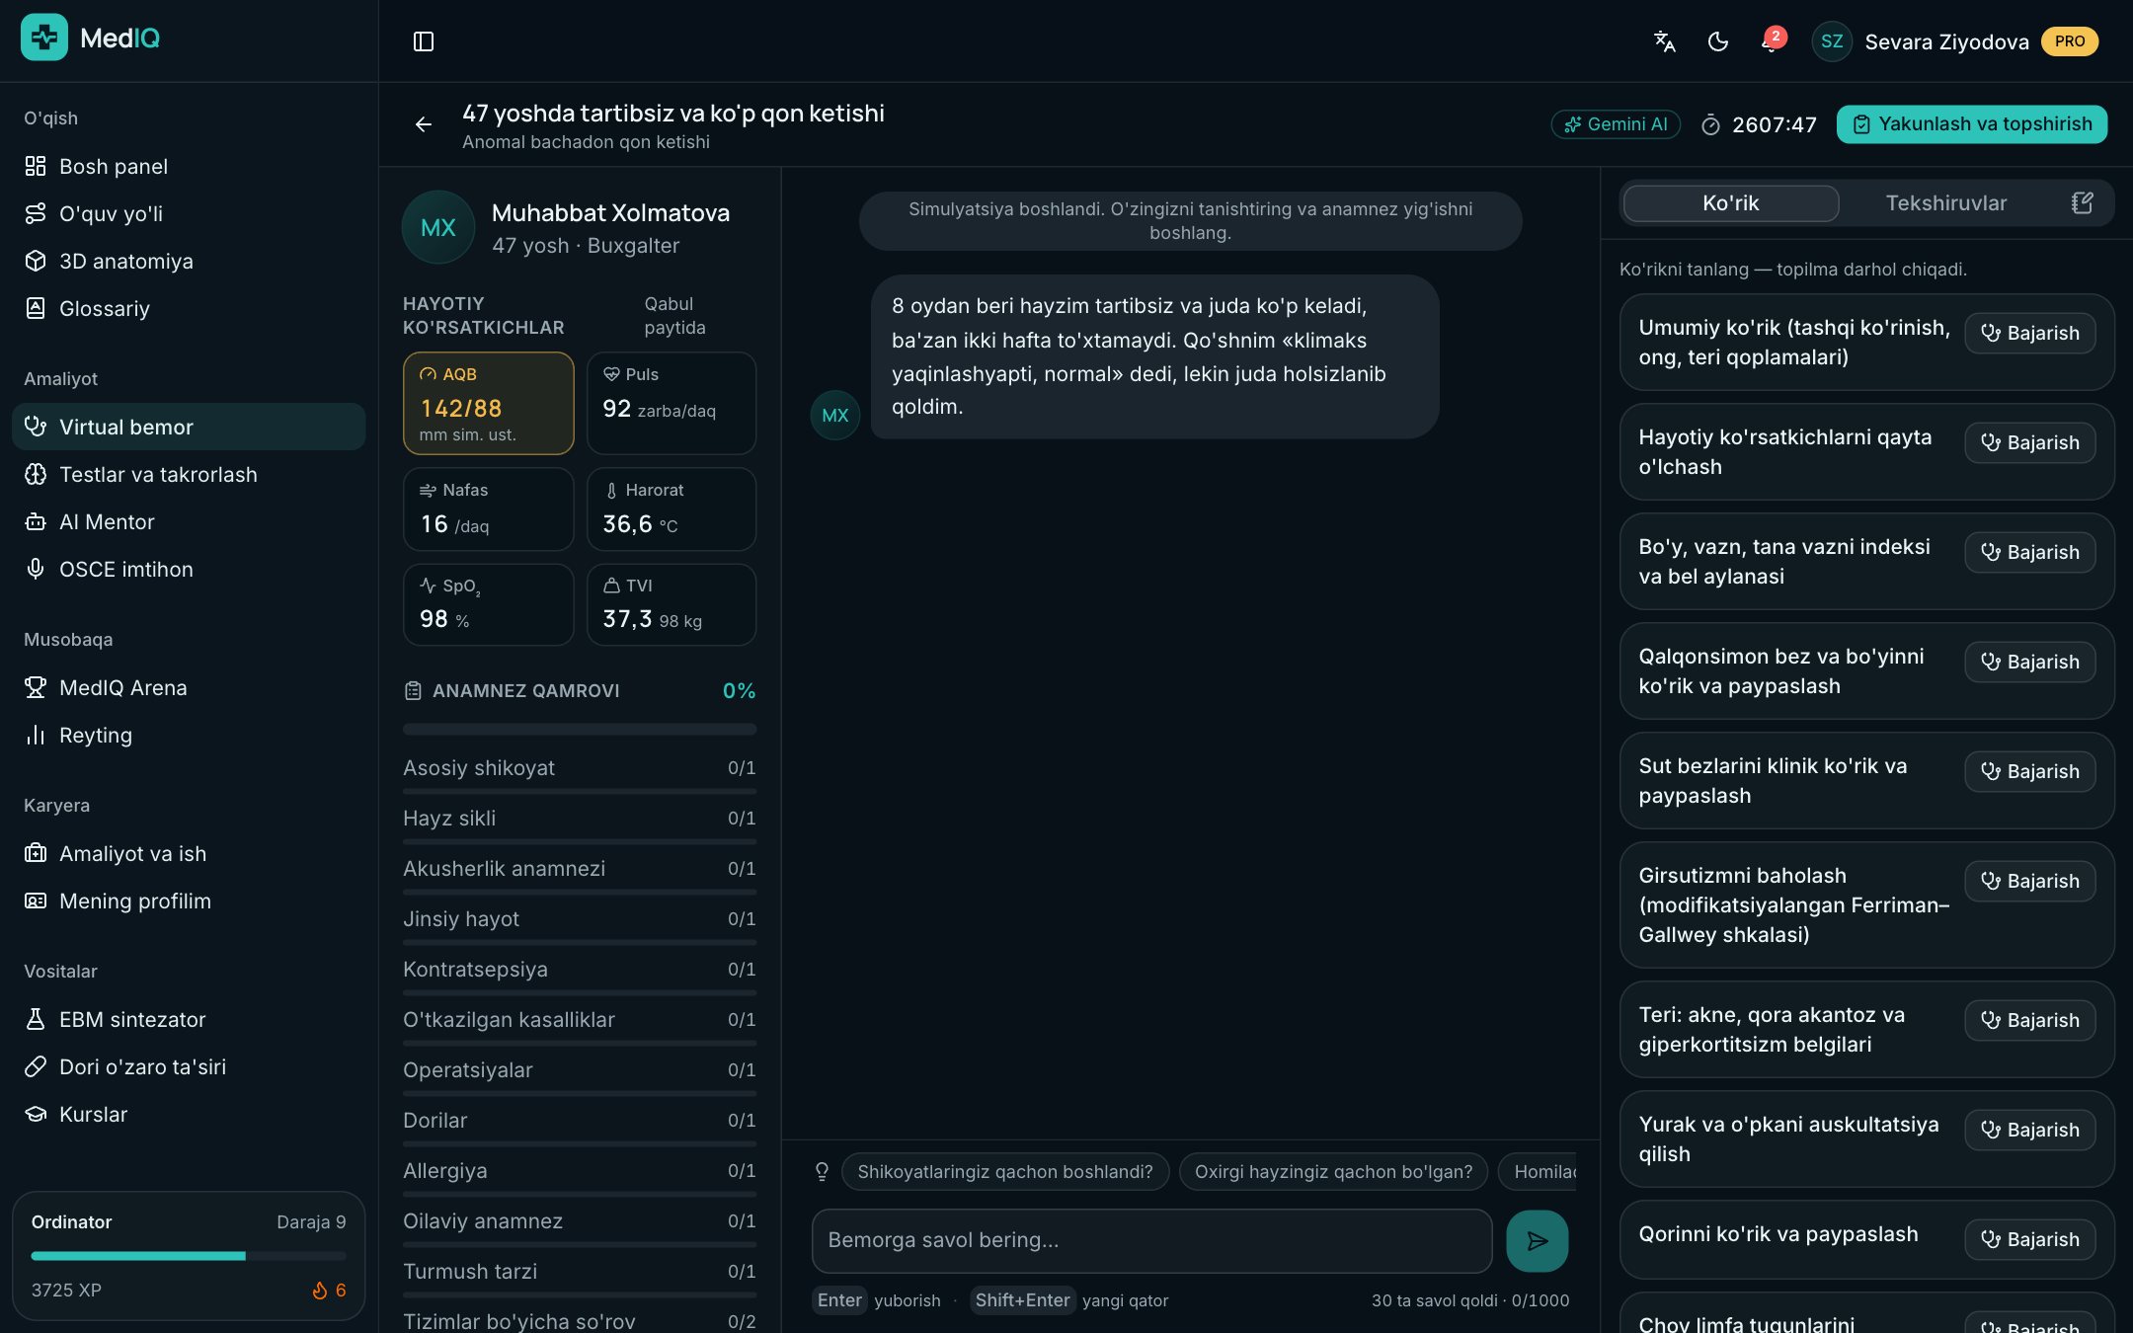Image resolution: width=2133 pixels, height=1333 pixels.
Task: Open notifications bell with badge
Action: tap(1771, 41)
